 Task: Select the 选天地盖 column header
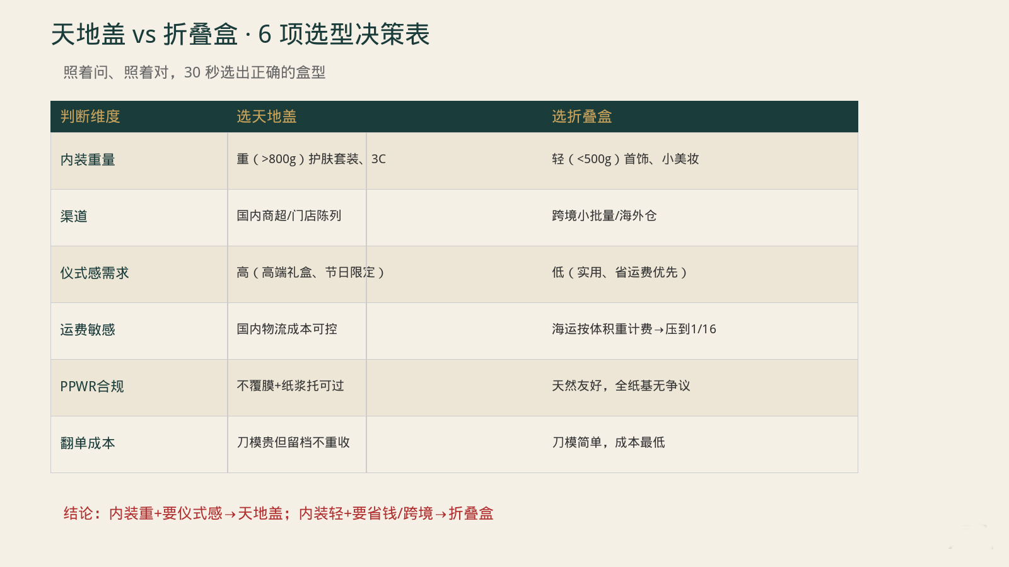pyautogui.click(x=267, y=117)
